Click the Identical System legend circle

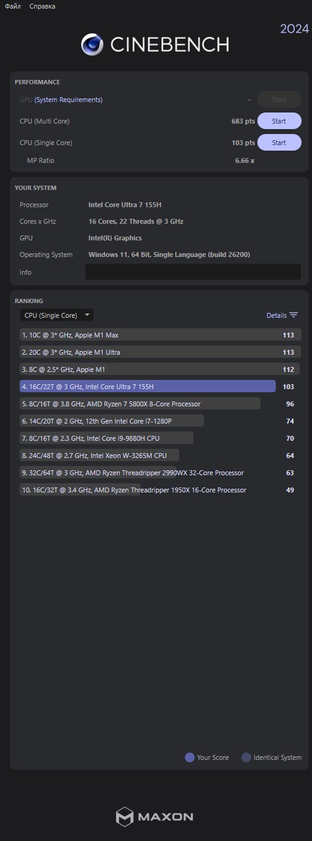[246, 757]
